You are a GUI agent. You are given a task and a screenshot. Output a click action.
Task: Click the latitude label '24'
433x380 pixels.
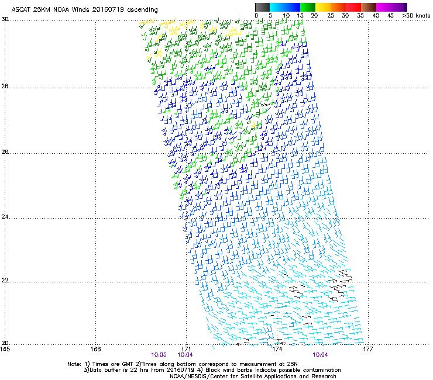pos(5,217)
